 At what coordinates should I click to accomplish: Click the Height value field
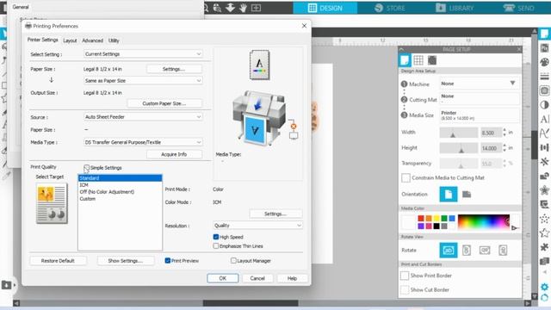[491, 148]
